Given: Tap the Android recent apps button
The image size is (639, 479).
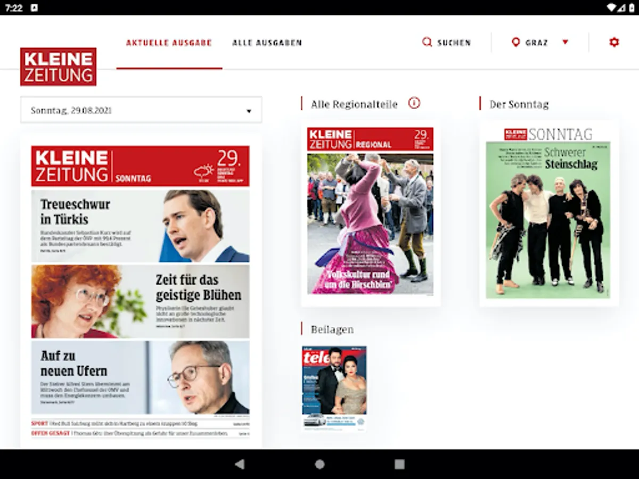Looking at the screenshot, I should tap(399, 464).
